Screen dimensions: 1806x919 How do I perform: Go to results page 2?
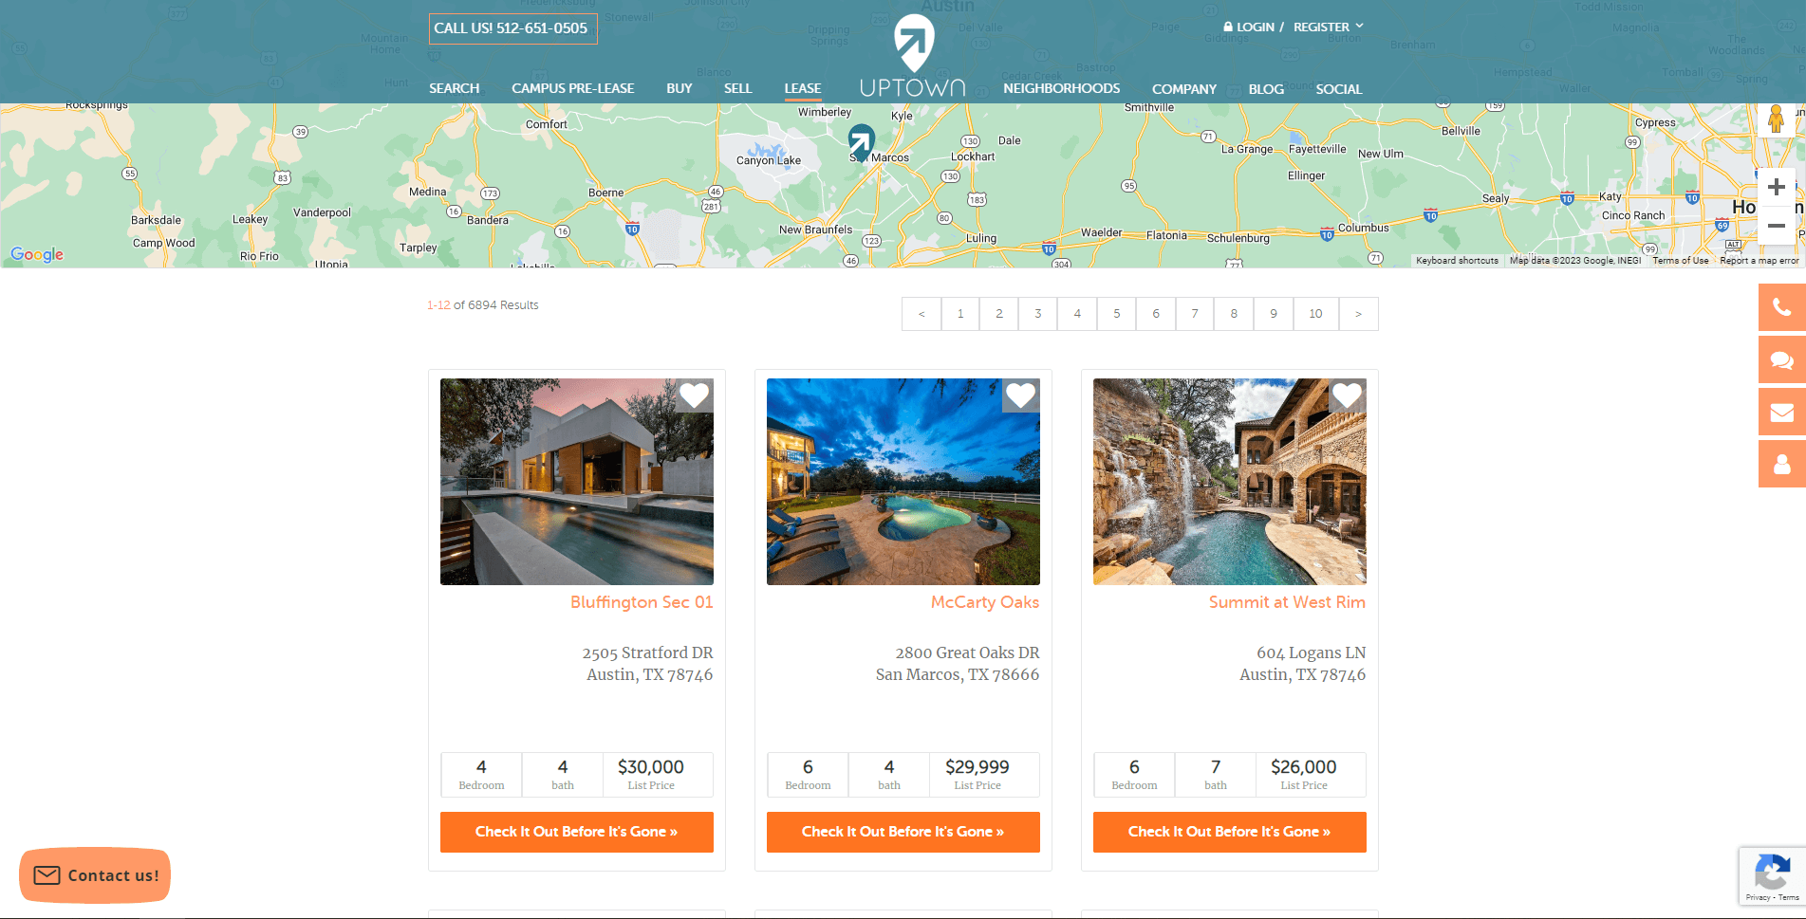pyautogui.click(x=999, y=314)
